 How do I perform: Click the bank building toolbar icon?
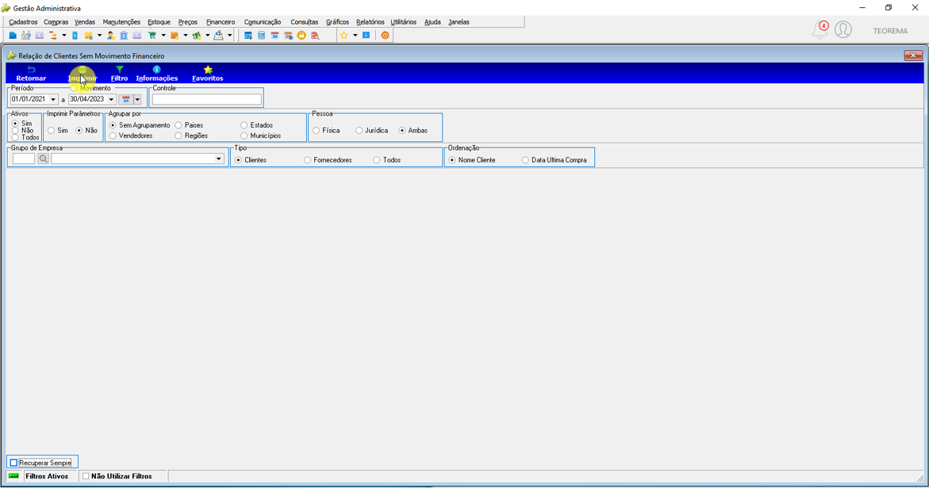124,36
